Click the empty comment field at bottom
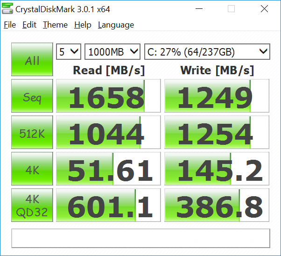Screen dimensions: 281x256 [140, 238]
